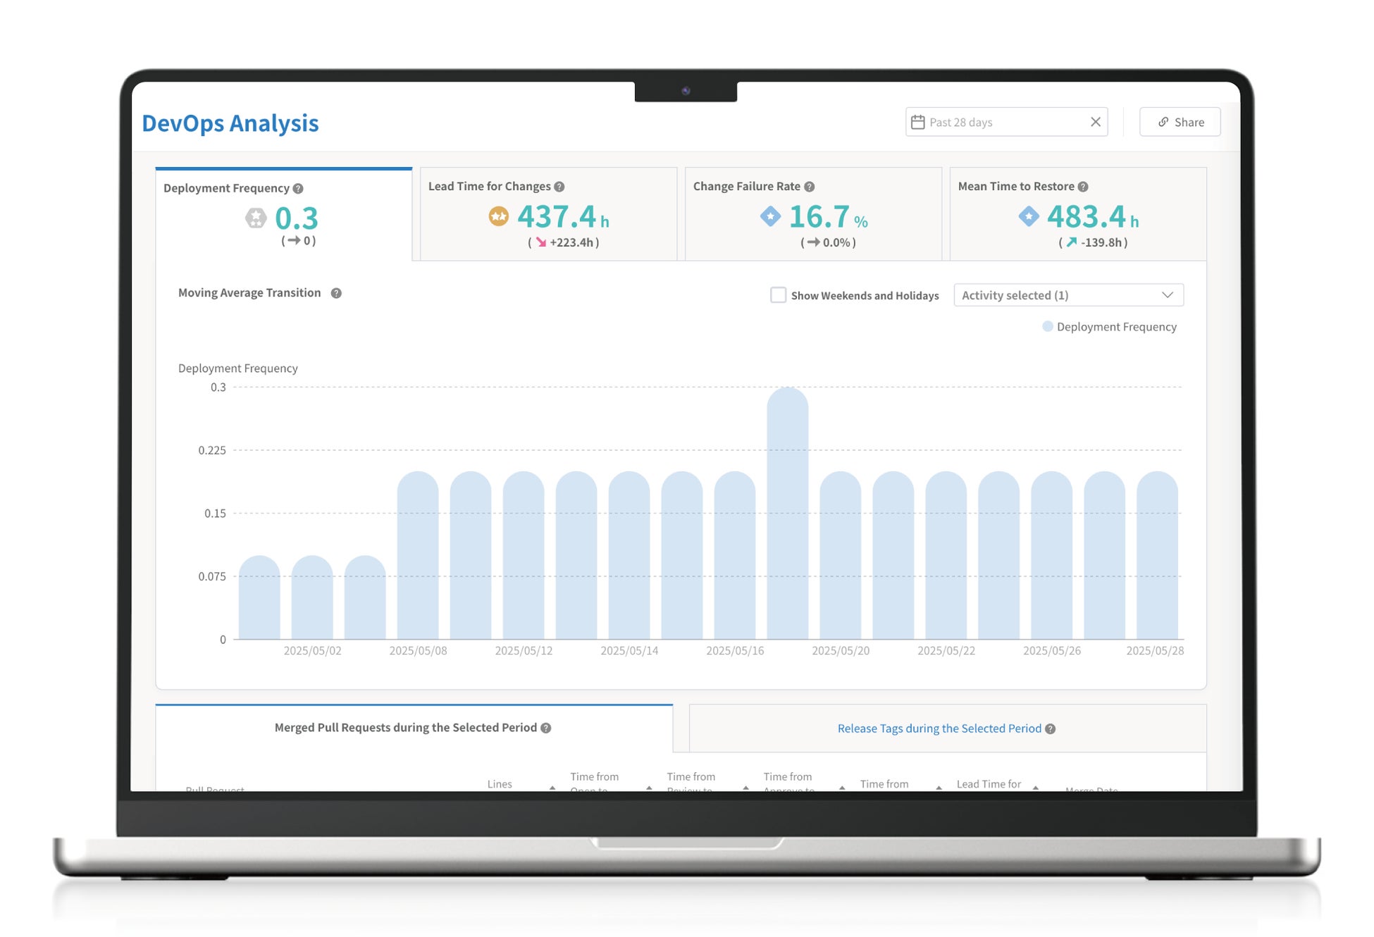Select the Lead Time for Changes metric tab
This screenshot has width=1374, height=937.
[548, 214]
